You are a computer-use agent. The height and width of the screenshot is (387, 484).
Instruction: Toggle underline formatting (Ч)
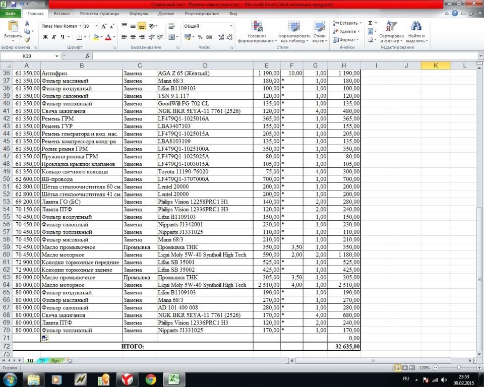click(x=63, y=37)
